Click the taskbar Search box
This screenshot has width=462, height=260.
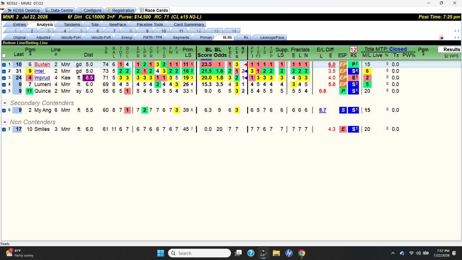tap(200, 253)
